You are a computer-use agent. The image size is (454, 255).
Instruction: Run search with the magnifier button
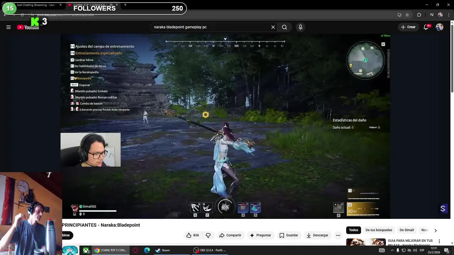284,27
